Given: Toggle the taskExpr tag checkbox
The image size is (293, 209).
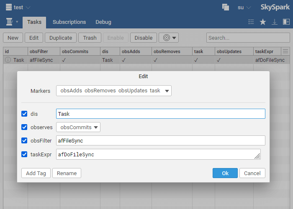Looking at the screenshot, I should (x=24, y=154).
